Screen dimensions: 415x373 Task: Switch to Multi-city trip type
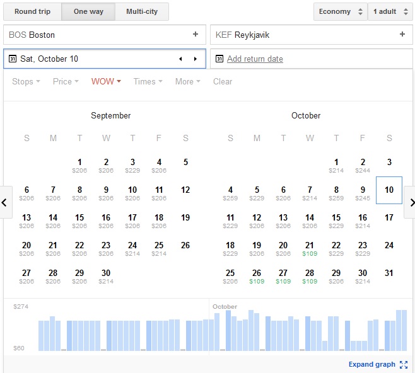pyautogui.click(x=142, y=12)
